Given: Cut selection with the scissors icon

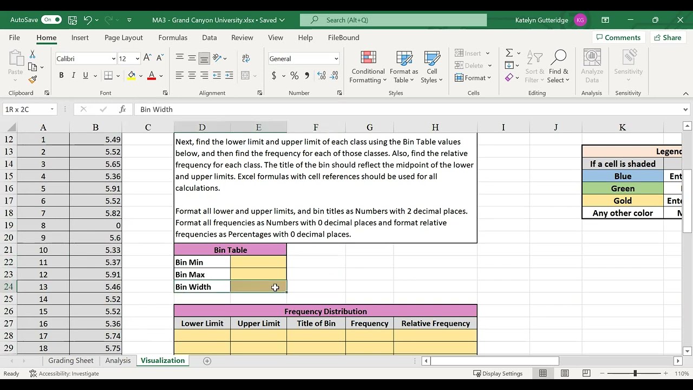Looking at the screenshot, I should (32, 55).
